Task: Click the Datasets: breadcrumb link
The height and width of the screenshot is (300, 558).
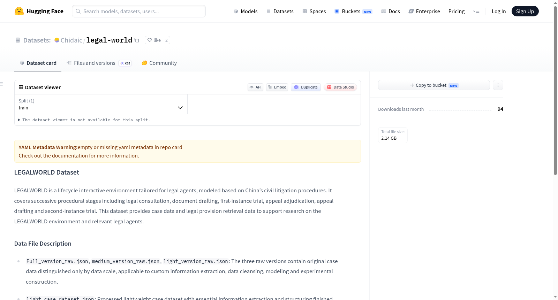Action: [37, 40]
